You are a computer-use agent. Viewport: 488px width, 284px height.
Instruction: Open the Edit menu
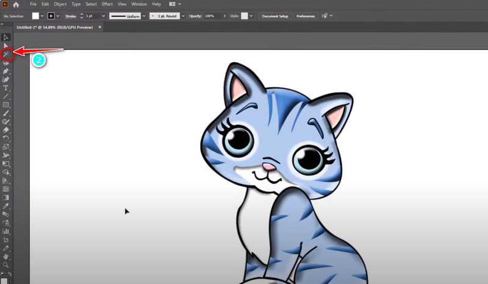click(45, 4)
